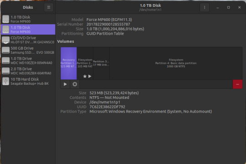Click the drive icon beside 1.0 TB Drive

[6, 61]
